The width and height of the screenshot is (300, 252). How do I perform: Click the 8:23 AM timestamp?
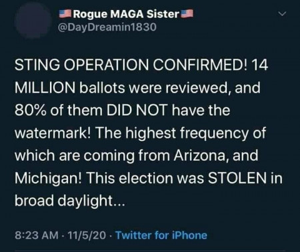tap(37, 235)
